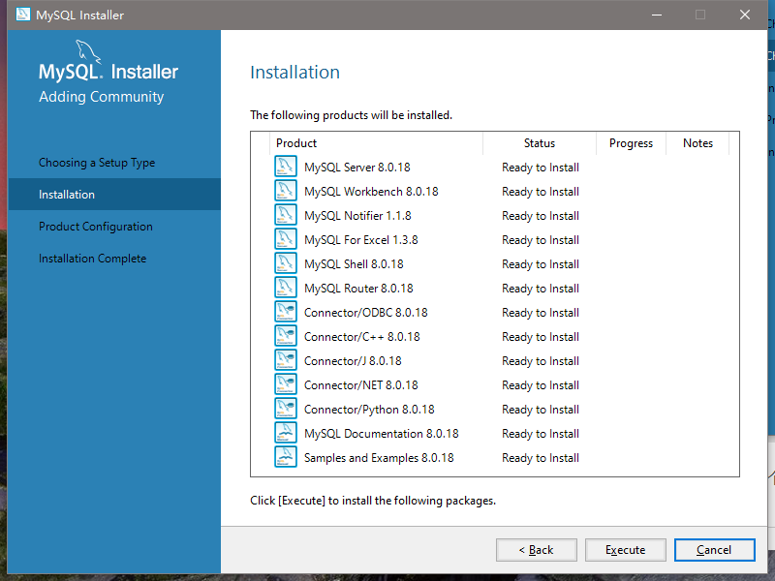
Task: Click the MySQL Documentation 8.0.18 icon
Action: click(x=286, y=433)
